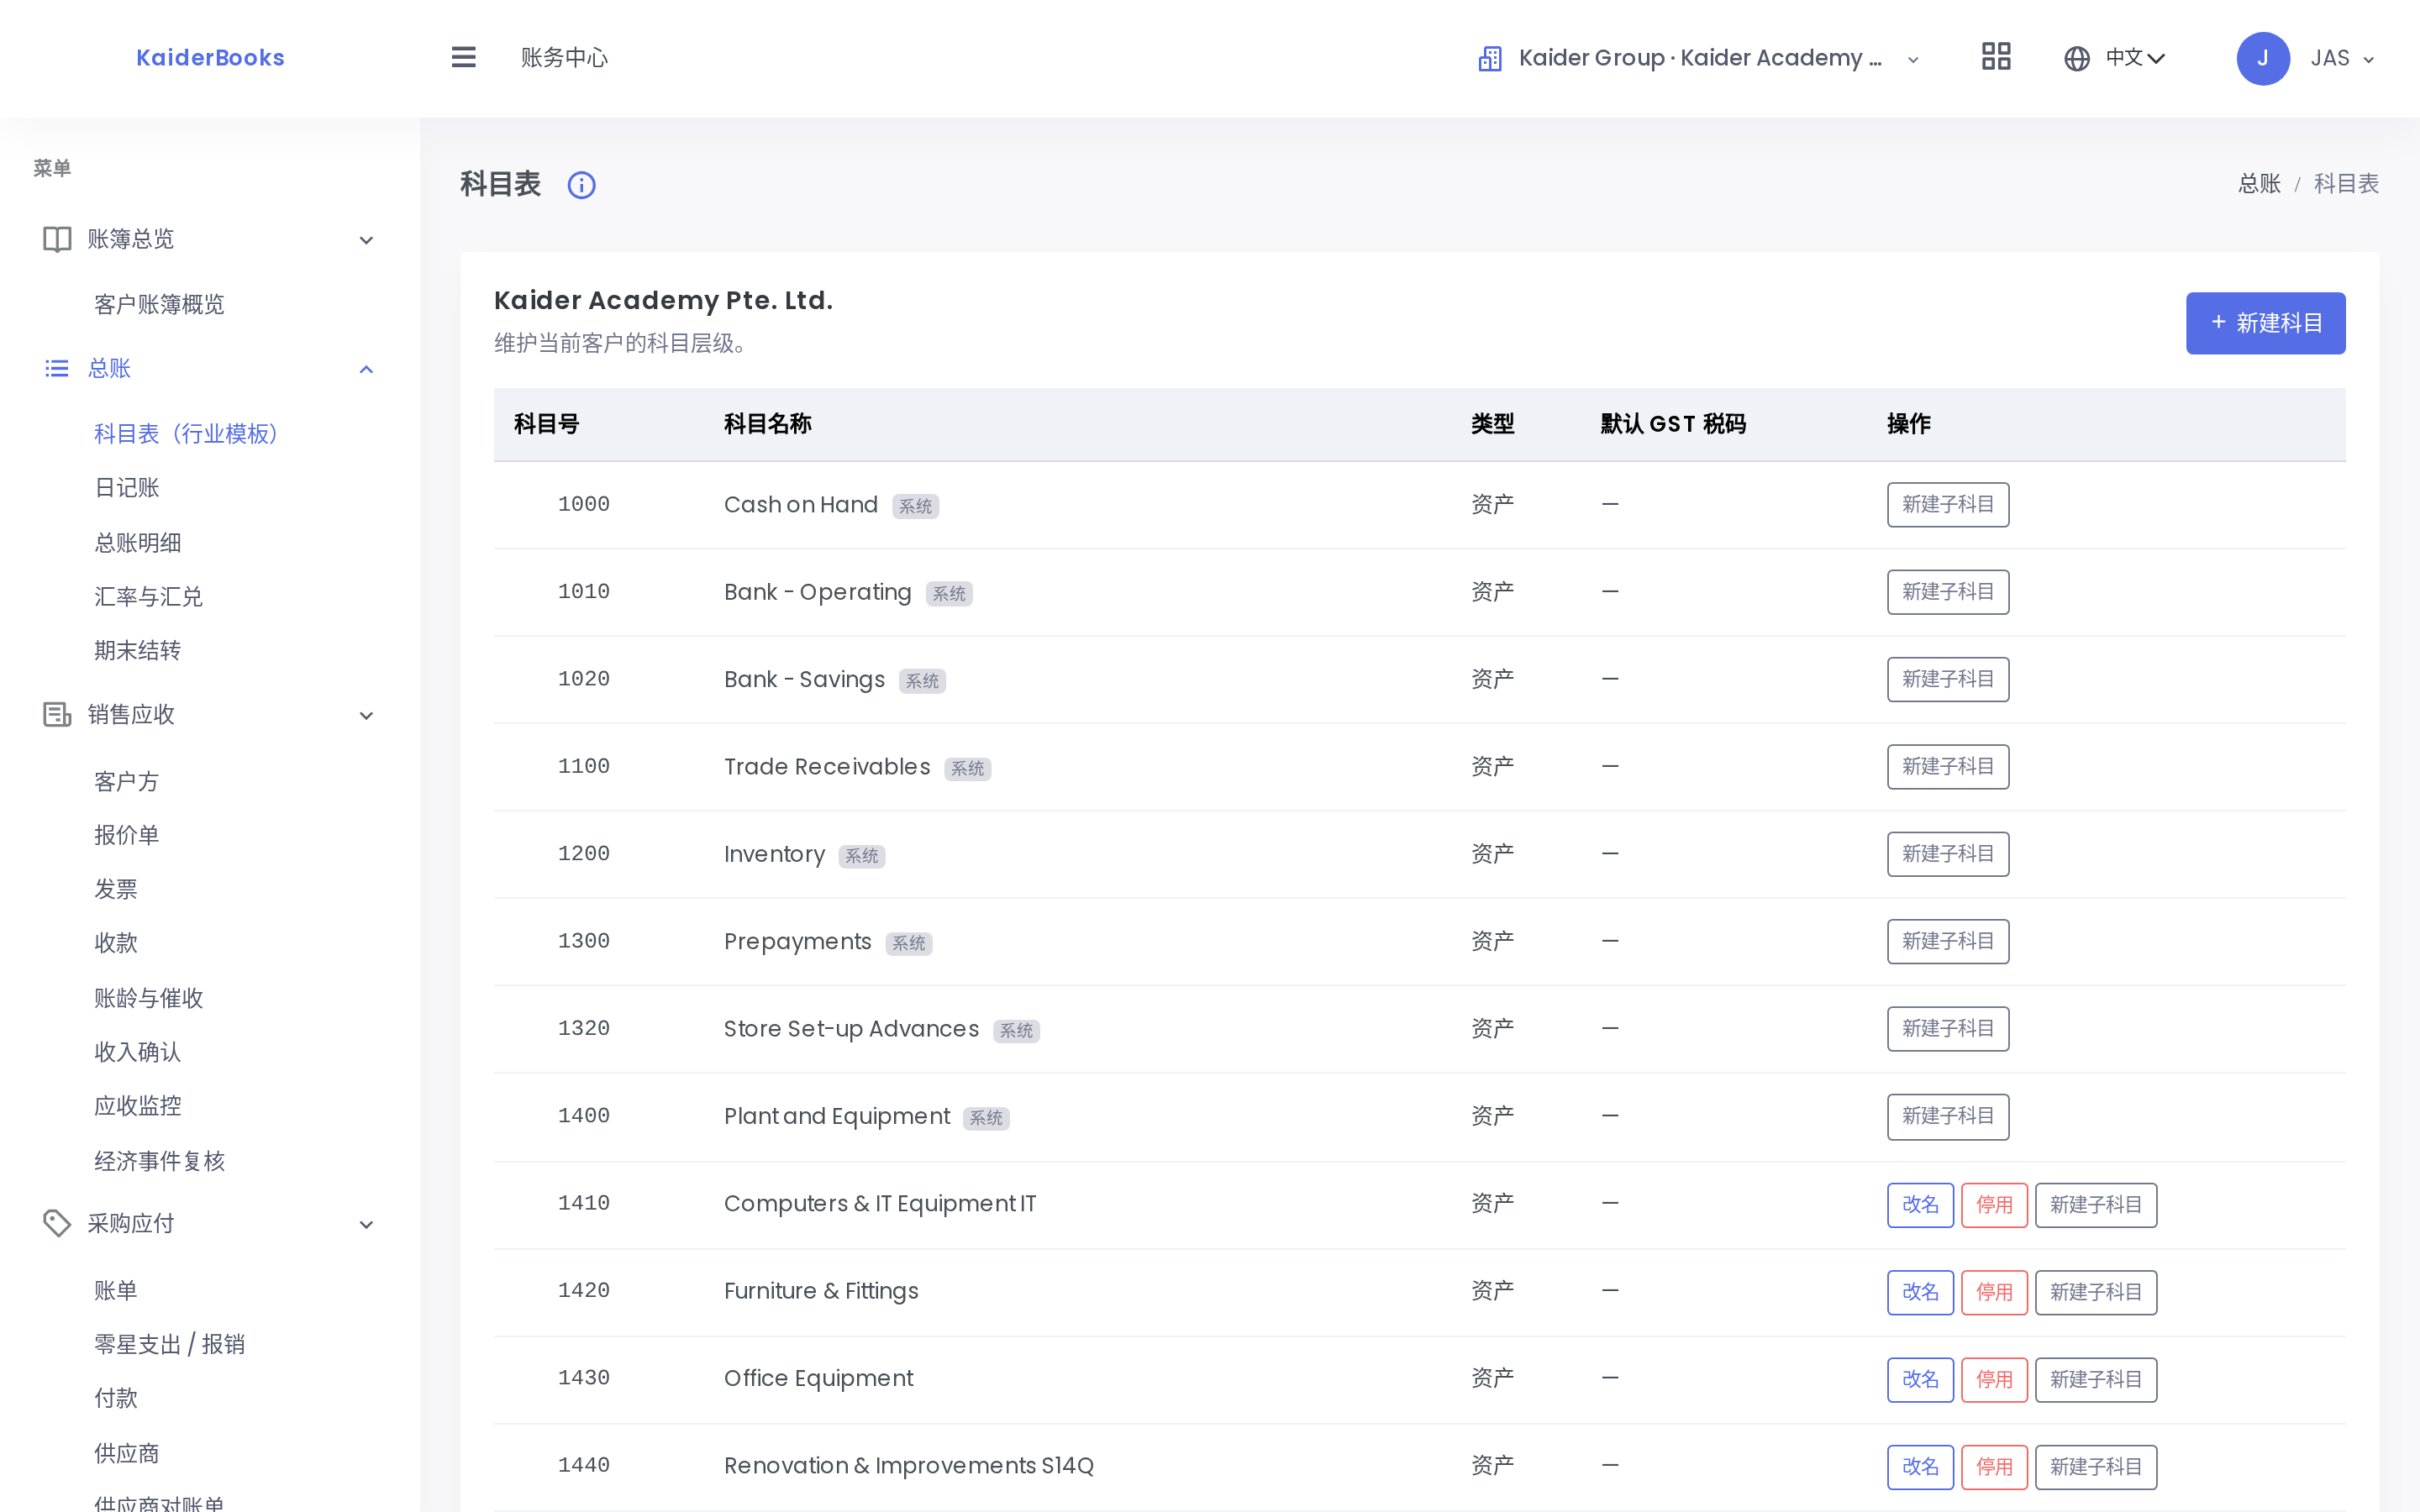Open 付款 menu item
Screen dimensions: 2420x1512
tap(115, 1398)
